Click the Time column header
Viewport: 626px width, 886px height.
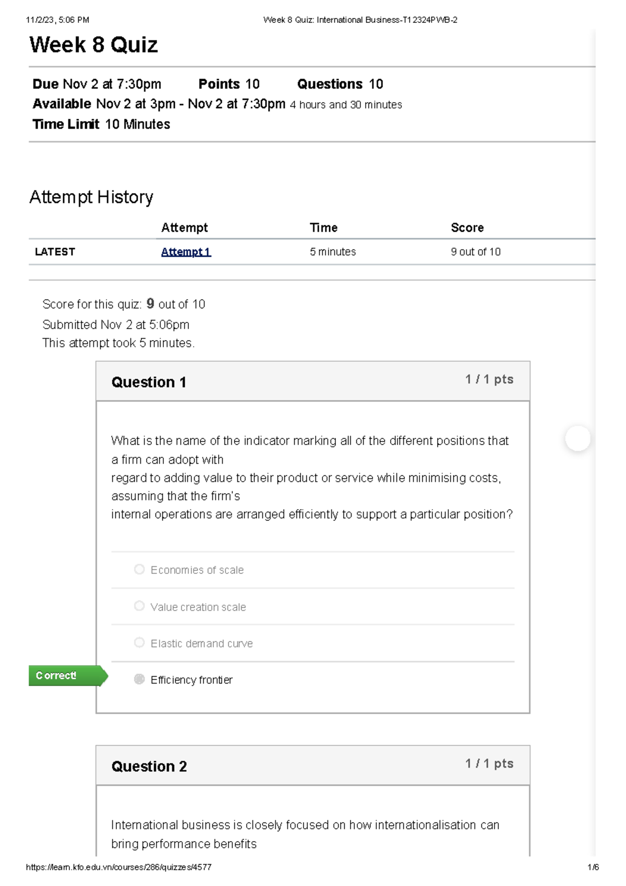[x=323, y=228]
